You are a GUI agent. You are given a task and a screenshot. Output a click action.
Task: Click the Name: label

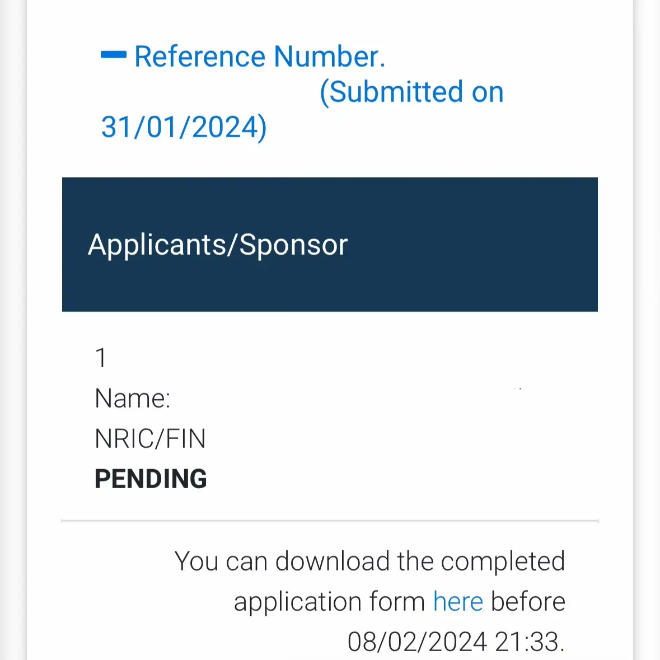[x=133, y=398]
